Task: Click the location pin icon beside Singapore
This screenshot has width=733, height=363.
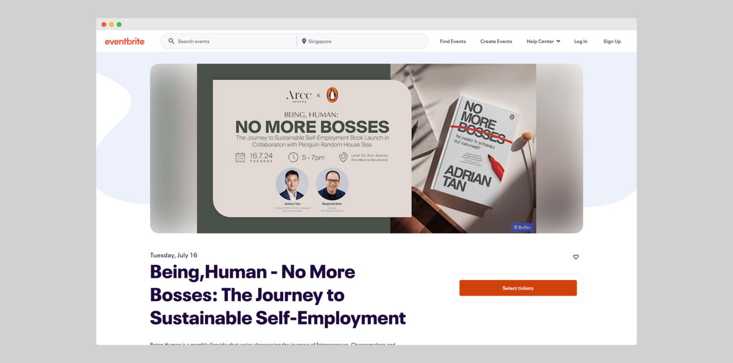Action: [x=304, y=41]
